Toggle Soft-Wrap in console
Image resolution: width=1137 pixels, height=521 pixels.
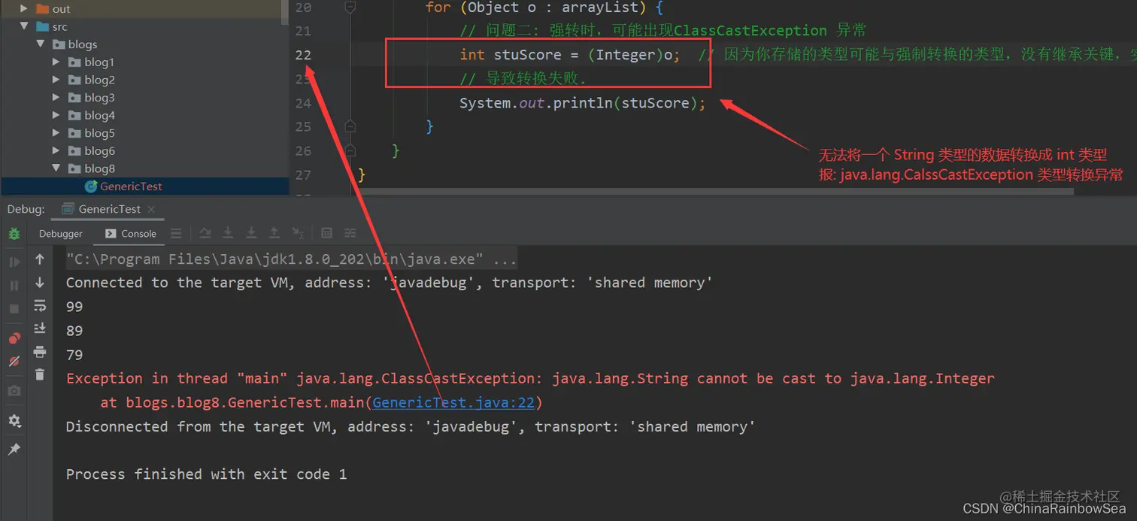[40, 305]
